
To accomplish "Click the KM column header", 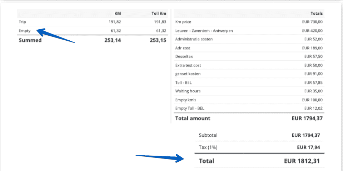I will pos(118,14).
